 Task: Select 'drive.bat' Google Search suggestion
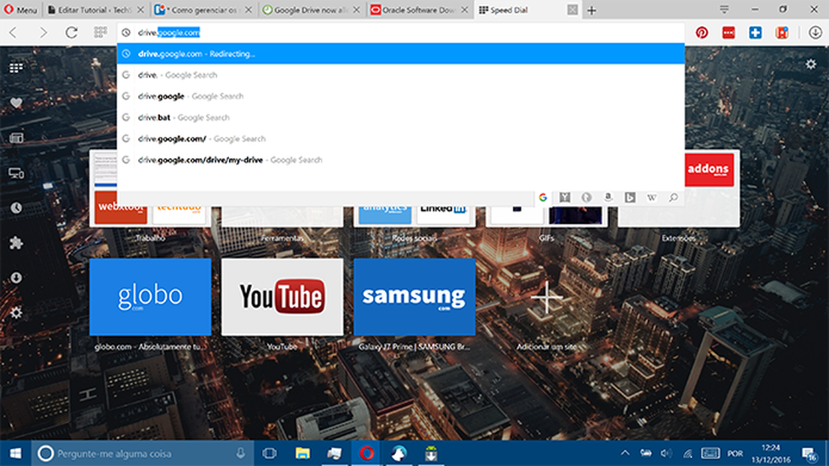click(401, 117)
